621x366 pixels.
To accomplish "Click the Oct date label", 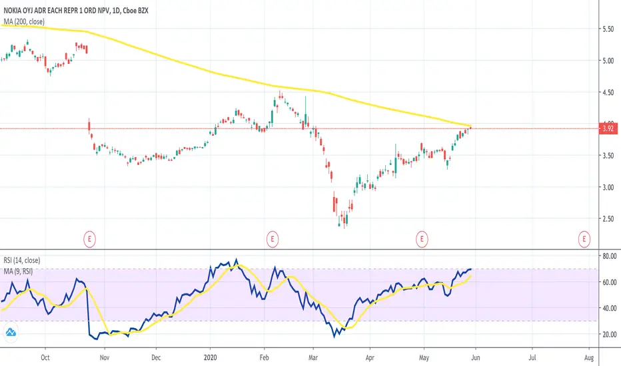I will pos(45,357).
